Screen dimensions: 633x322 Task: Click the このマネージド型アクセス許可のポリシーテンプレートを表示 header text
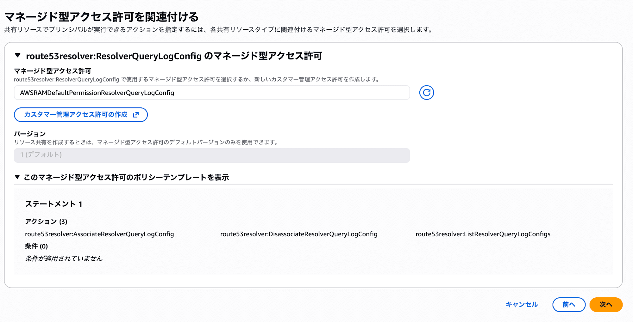tap(126, 177)
